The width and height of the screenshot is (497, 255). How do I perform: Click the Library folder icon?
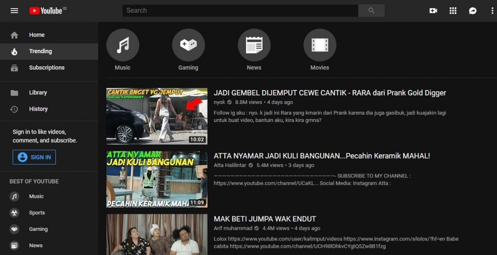(14, 92)
